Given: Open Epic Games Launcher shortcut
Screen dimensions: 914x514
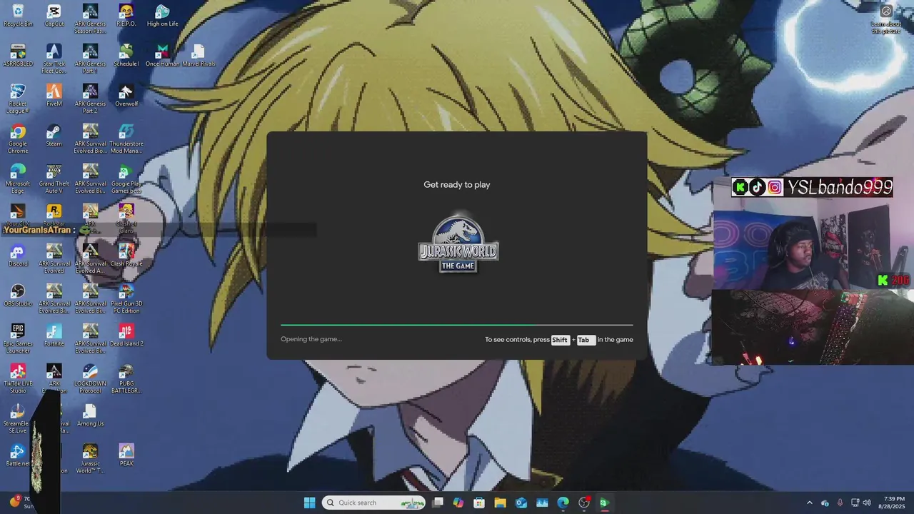Looking at the screenshot, I should click(x=18, y=338).
